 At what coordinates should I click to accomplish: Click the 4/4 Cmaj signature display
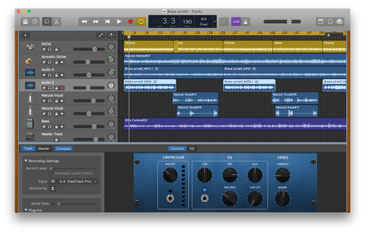pyautogui.click(x=203, y=22)
